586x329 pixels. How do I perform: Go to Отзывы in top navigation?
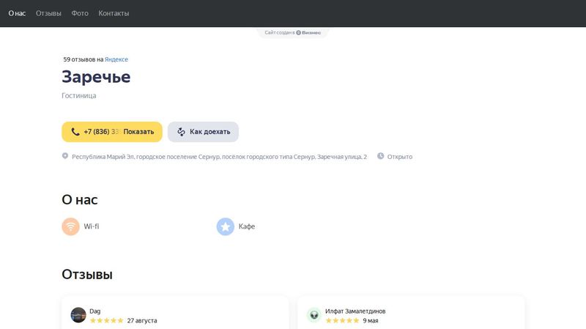coord(48,13)
